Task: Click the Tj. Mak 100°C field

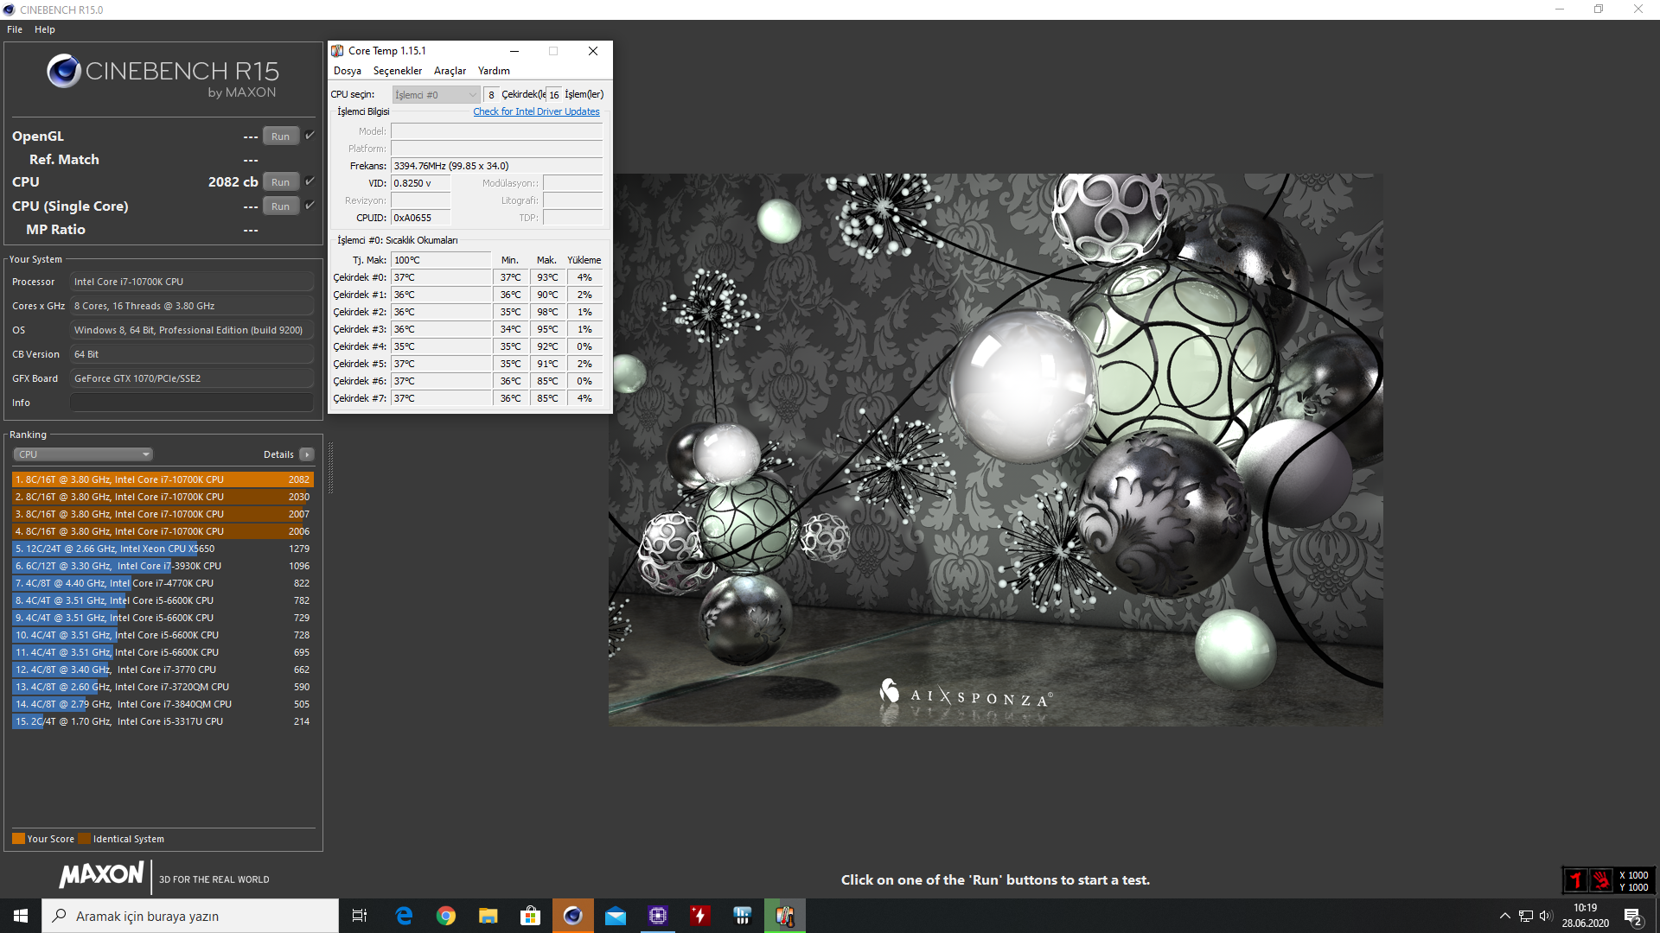Action: [441, 260]
